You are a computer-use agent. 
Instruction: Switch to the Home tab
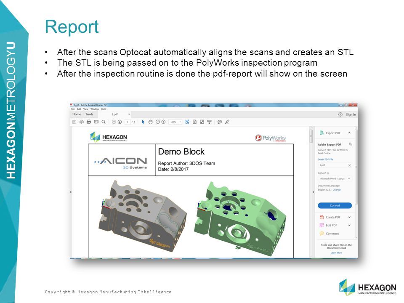(77, 114)
